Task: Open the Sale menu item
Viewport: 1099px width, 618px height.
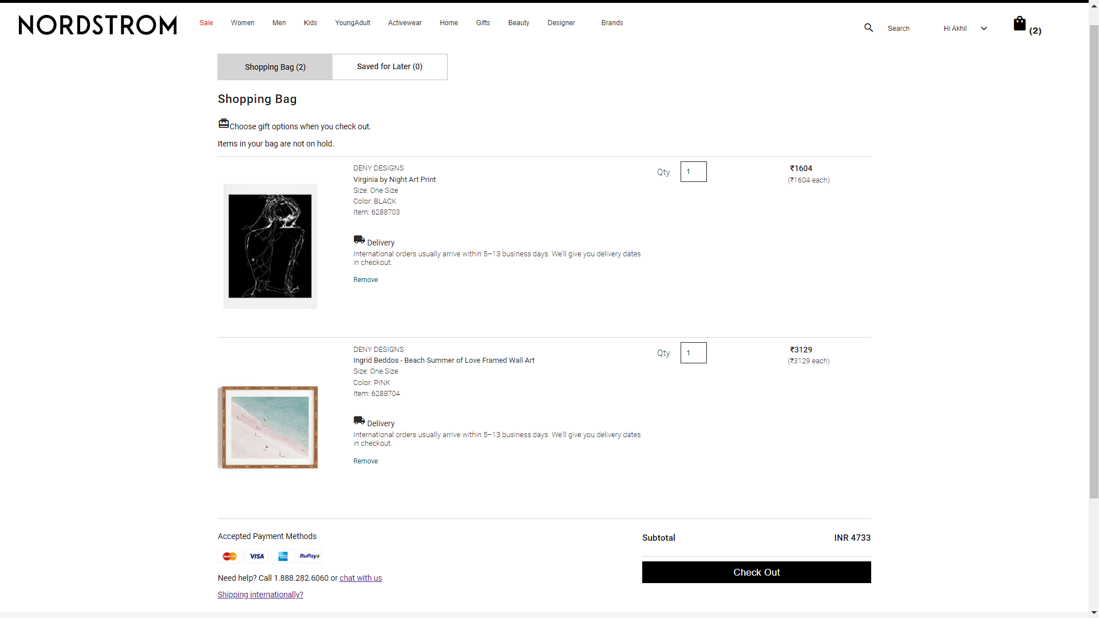Action: tap(206, 23)
